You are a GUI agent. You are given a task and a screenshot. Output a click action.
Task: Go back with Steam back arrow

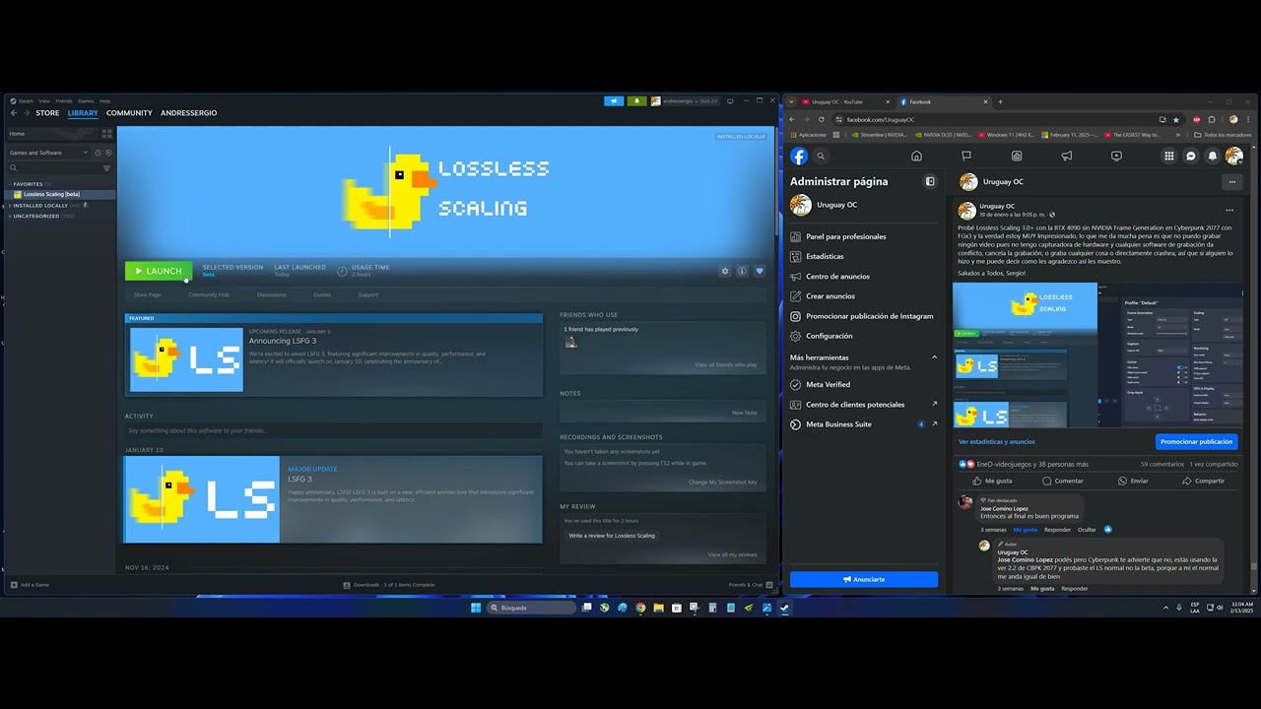click(14, 113)
